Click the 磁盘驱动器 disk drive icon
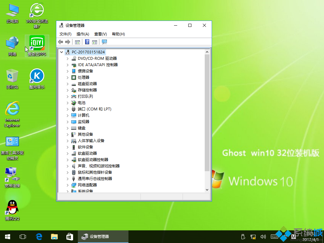 point(74,84)
